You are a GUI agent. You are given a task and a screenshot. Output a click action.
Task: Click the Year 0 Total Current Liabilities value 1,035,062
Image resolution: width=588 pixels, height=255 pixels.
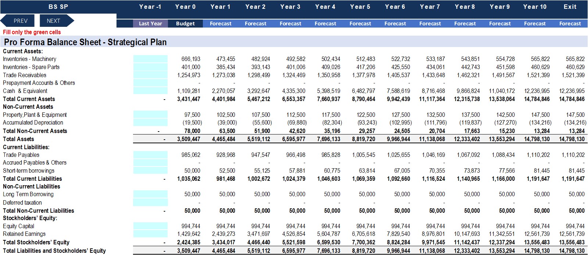tap(189, 179)
